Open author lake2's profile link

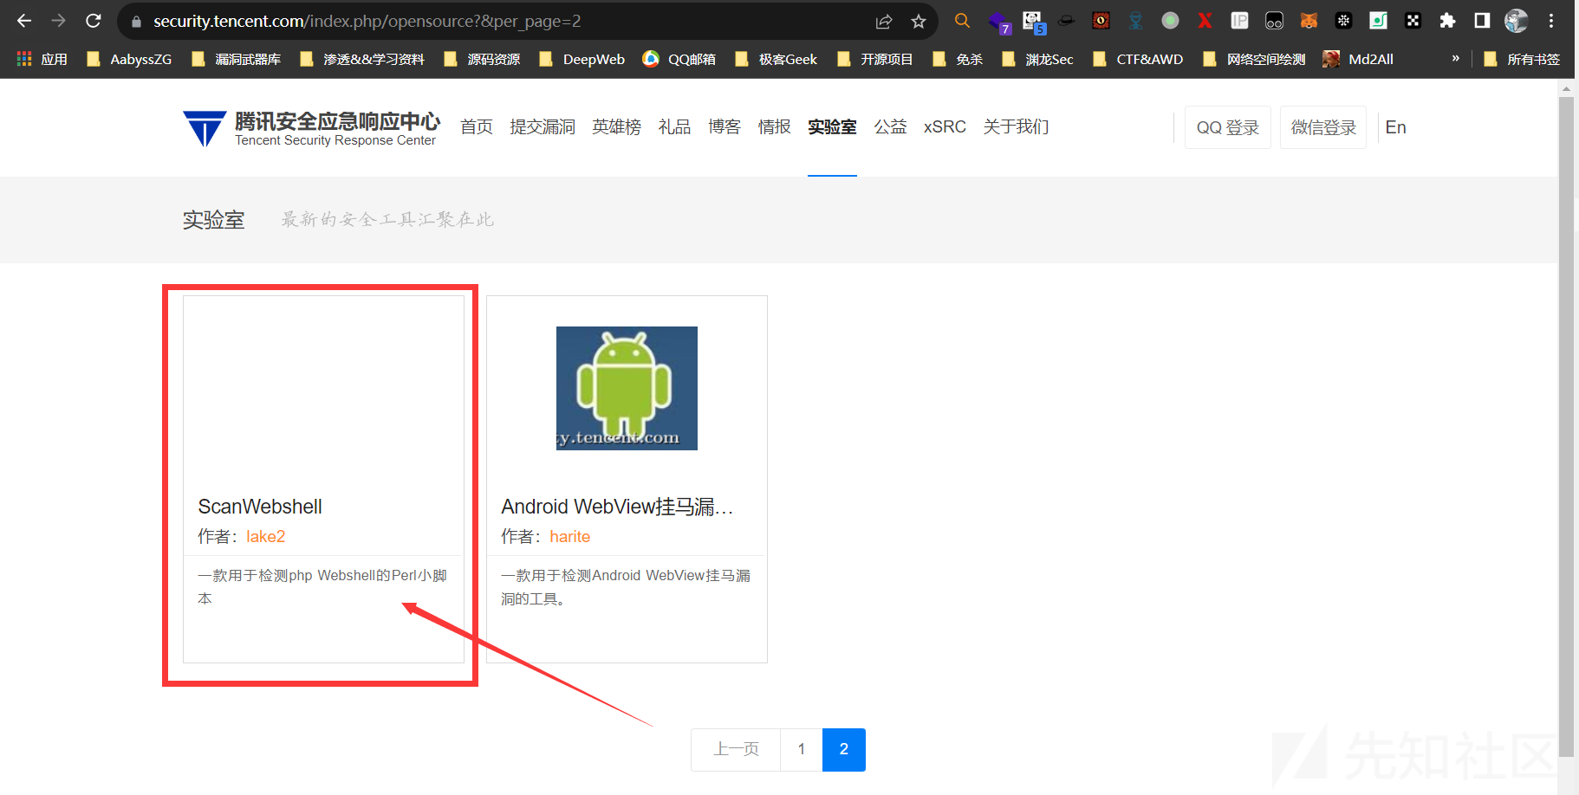(265, 537)
